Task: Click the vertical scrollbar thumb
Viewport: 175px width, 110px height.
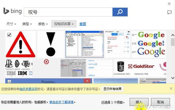Action: click(173, 42)
